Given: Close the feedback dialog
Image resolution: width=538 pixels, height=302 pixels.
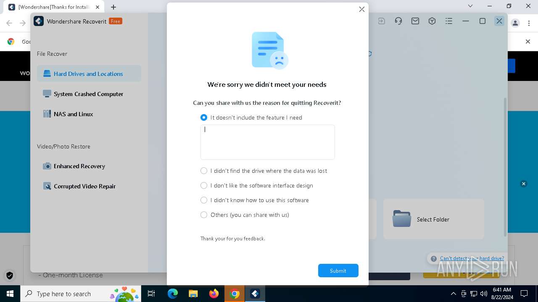Looking at the screenshot, I should point(361,9).
